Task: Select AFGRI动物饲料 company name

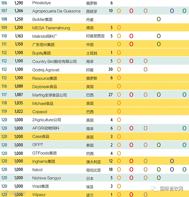Action: [46, 128]
